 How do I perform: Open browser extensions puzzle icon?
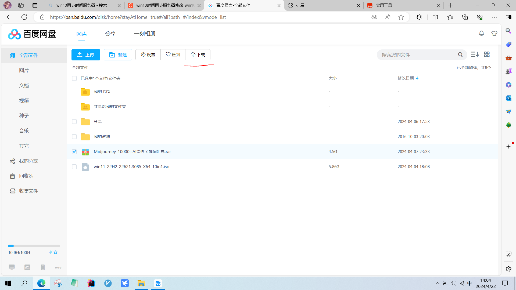point(419,17)
